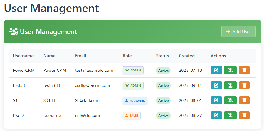264x131 pixels.
Task: Delete the S1 user row
Action: click(244, 100)
